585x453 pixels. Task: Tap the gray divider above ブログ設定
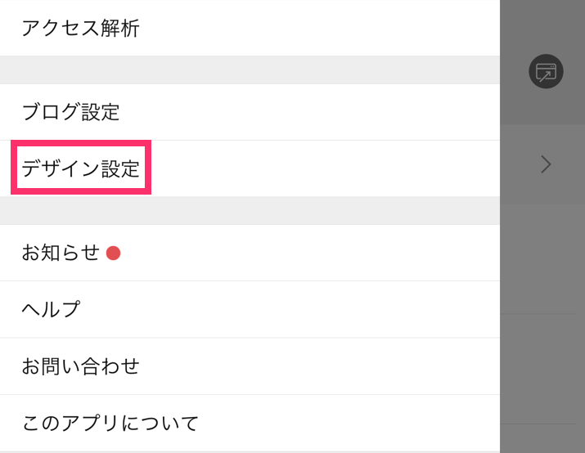click(x=250, y=70)
